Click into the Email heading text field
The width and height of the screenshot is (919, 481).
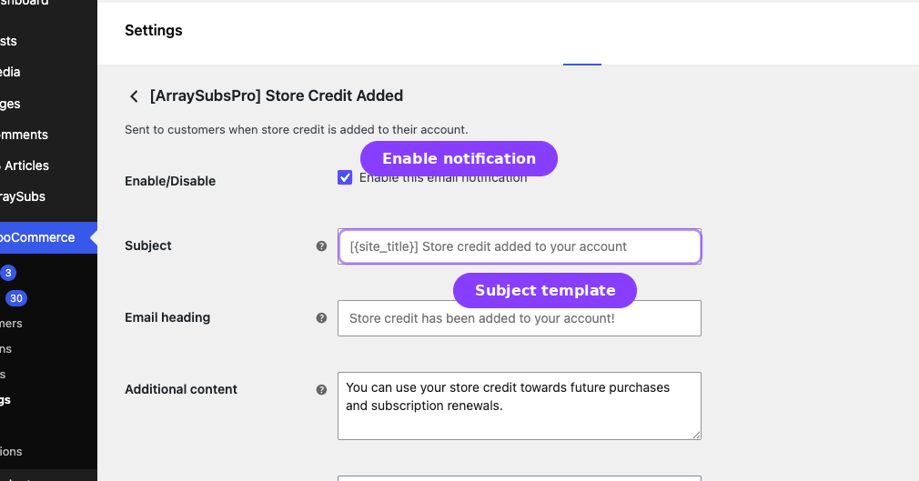pos(520,318)
